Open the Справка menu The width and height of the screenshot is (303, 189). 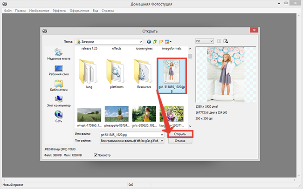108,11
